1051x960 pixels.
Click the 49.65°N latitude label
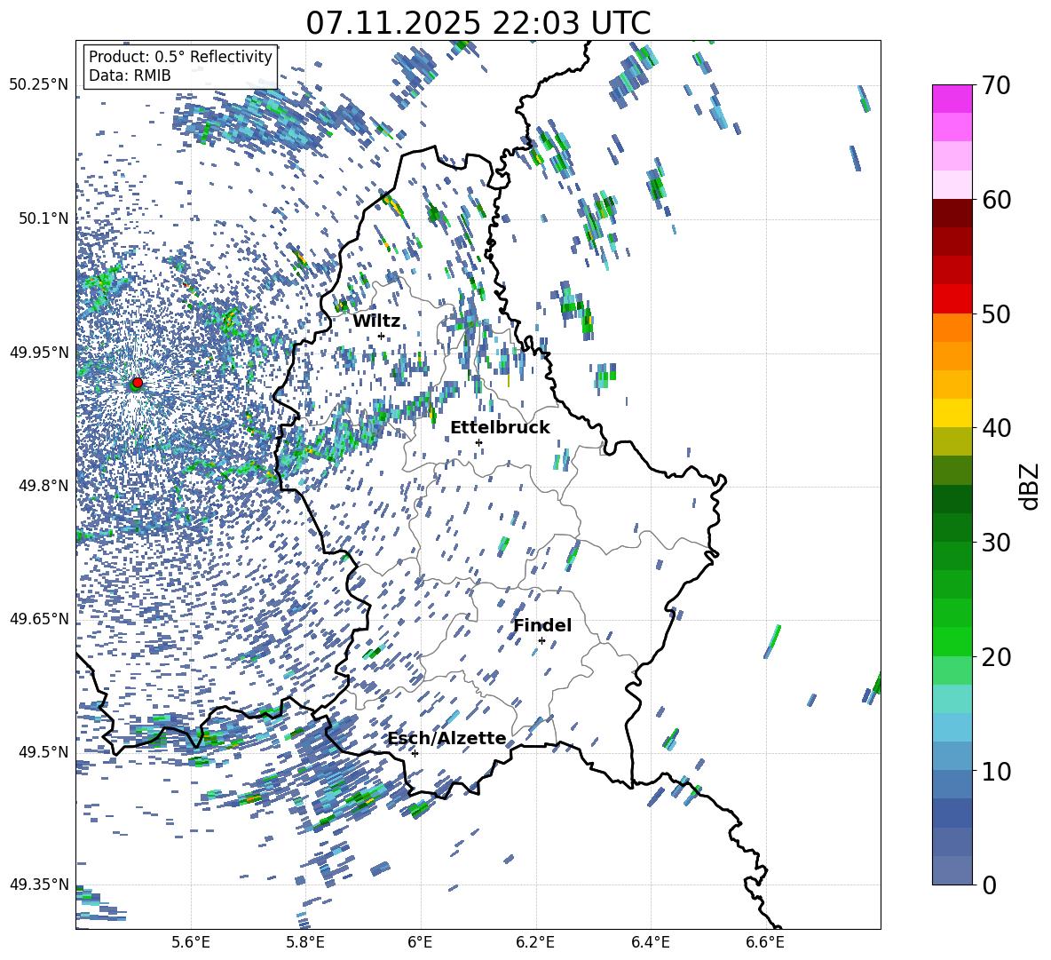pos(39,618)
